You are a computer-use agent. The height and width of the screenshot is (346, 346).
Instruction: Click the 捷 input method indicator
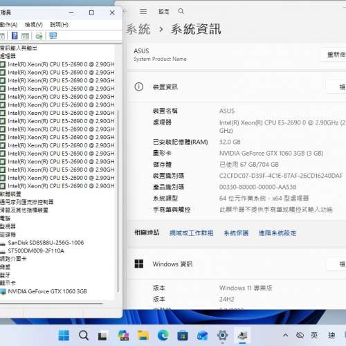(331, 335)
